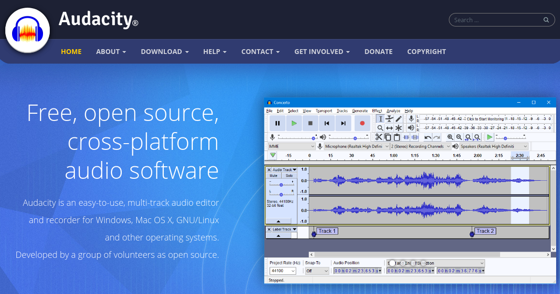Open the Transport menu
Viewport: 560px width, 294px height.
(x=324, y=111)
